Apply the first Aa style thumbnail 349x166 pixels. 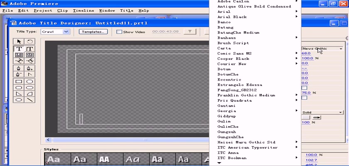58,159
